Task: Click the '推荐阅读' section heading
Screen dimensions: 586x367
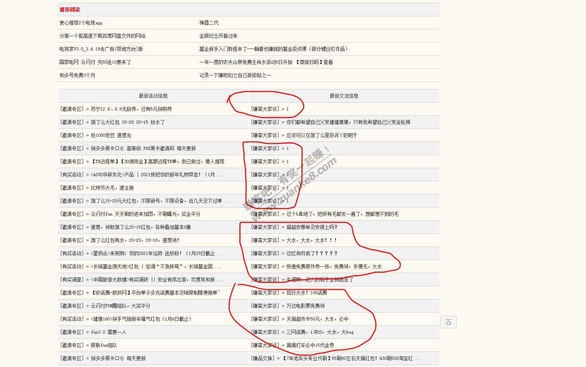Action: 70,10
